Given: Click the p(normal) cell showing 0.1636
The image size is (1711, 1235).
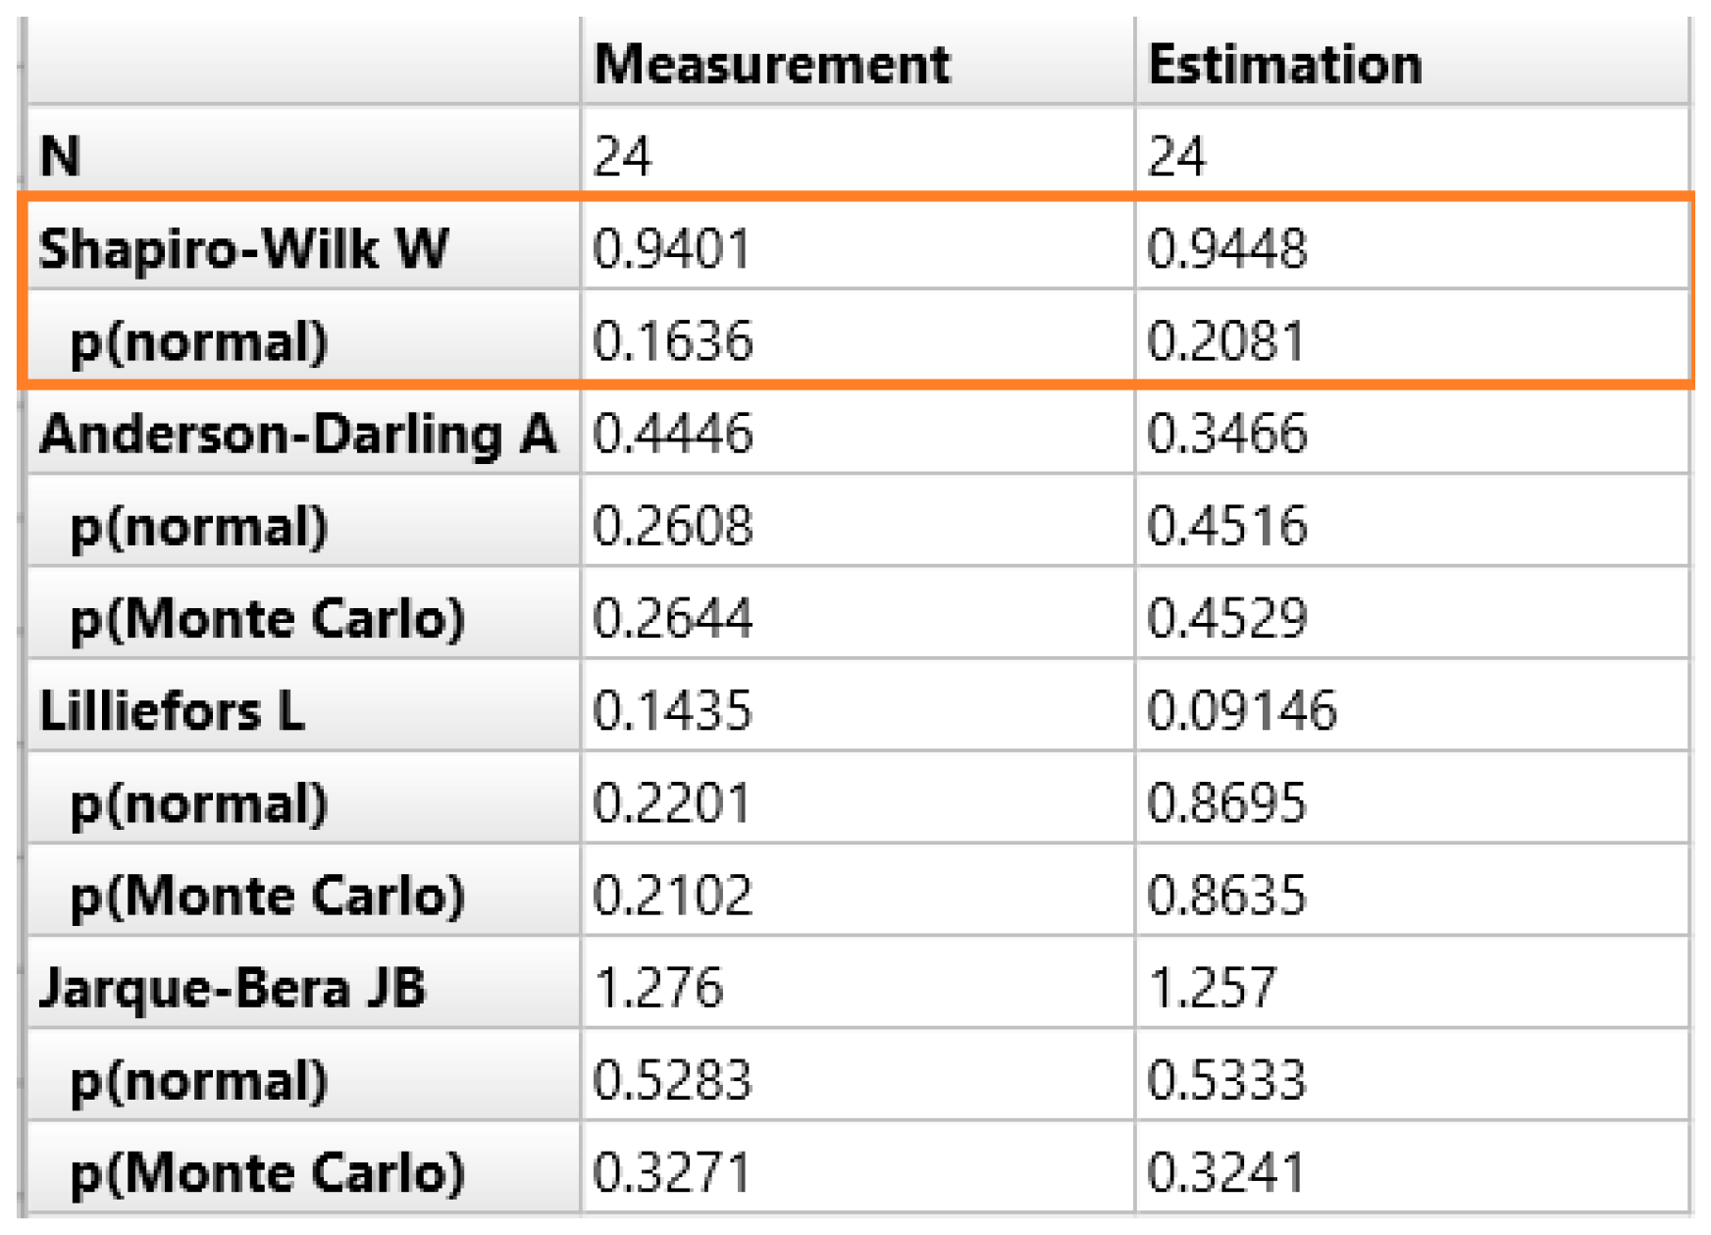Looking at the screenshot, I should coord(672,341).
